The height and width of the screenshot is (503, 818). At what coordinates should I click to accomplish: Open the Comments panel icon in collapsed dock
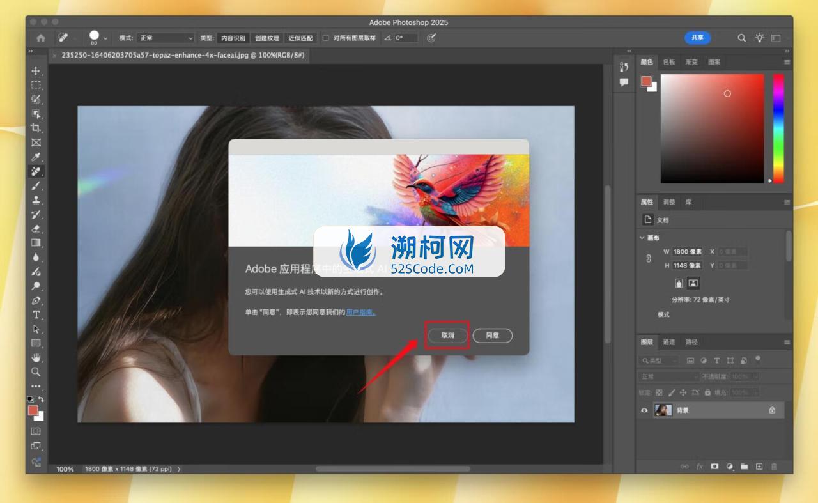624,82
